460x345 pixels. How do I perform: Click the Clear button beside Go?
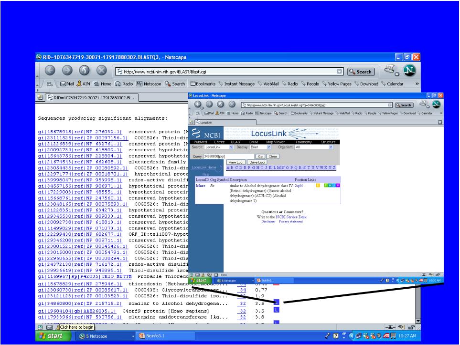click(x=273, y=157)
